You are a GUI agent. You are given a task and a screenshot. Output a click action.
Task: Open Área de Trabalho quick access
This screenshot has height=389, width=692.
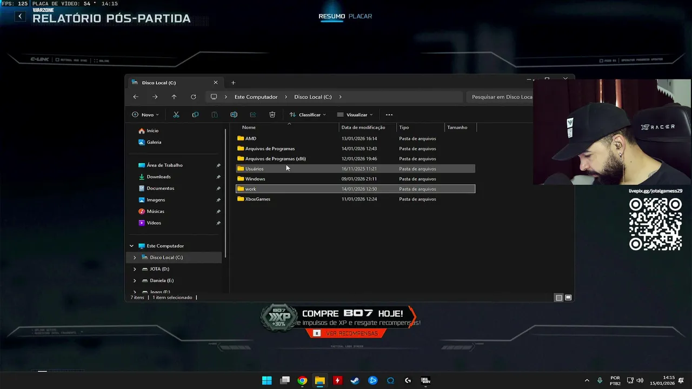pyautogui.click(x=164, y=165)
